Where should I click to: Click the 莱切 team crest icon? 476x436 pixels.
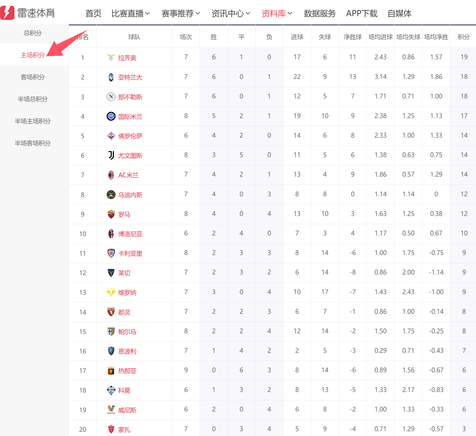[111, 273]
